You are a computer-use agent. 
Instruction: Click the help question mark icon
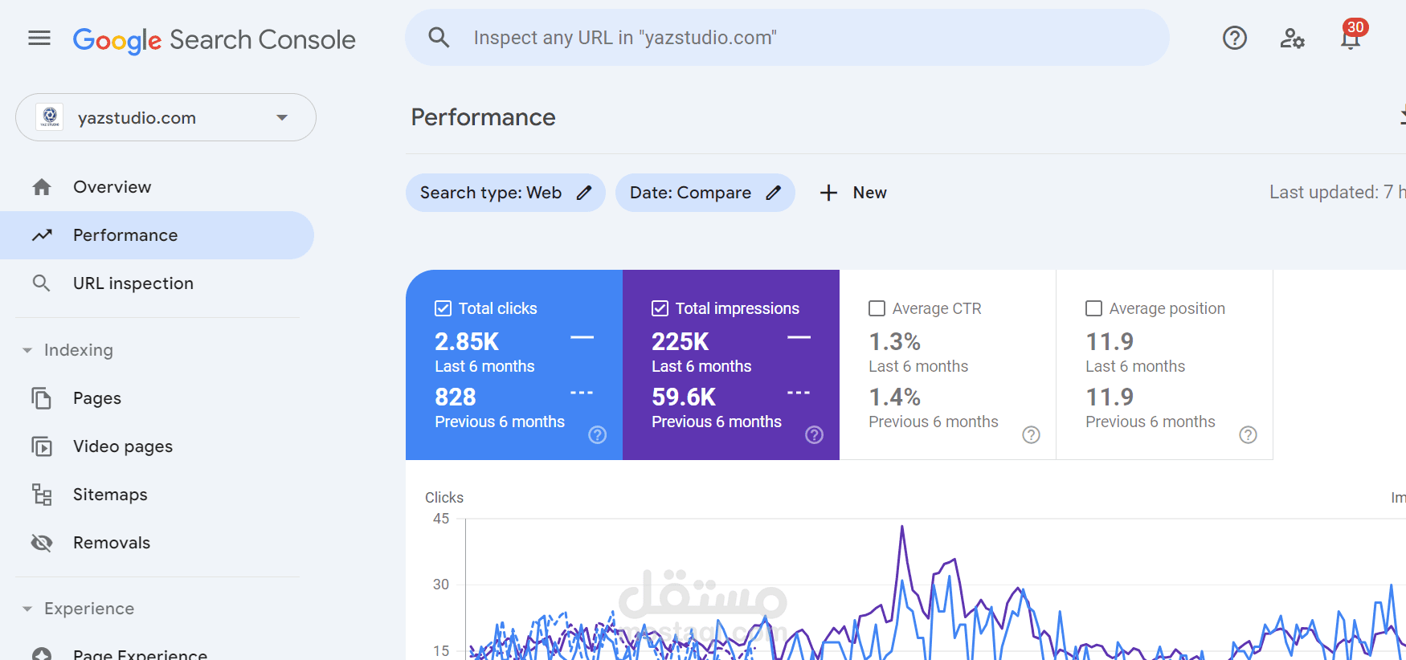click(x=1234, y=38)
